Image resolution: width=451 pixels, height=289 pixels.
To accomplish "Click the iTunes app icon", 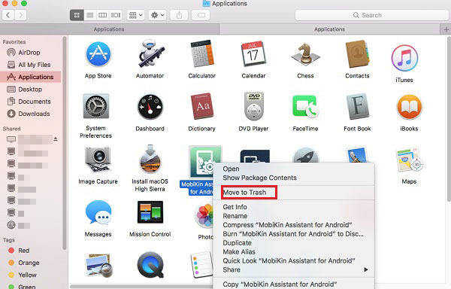I will tap(404, 58).
